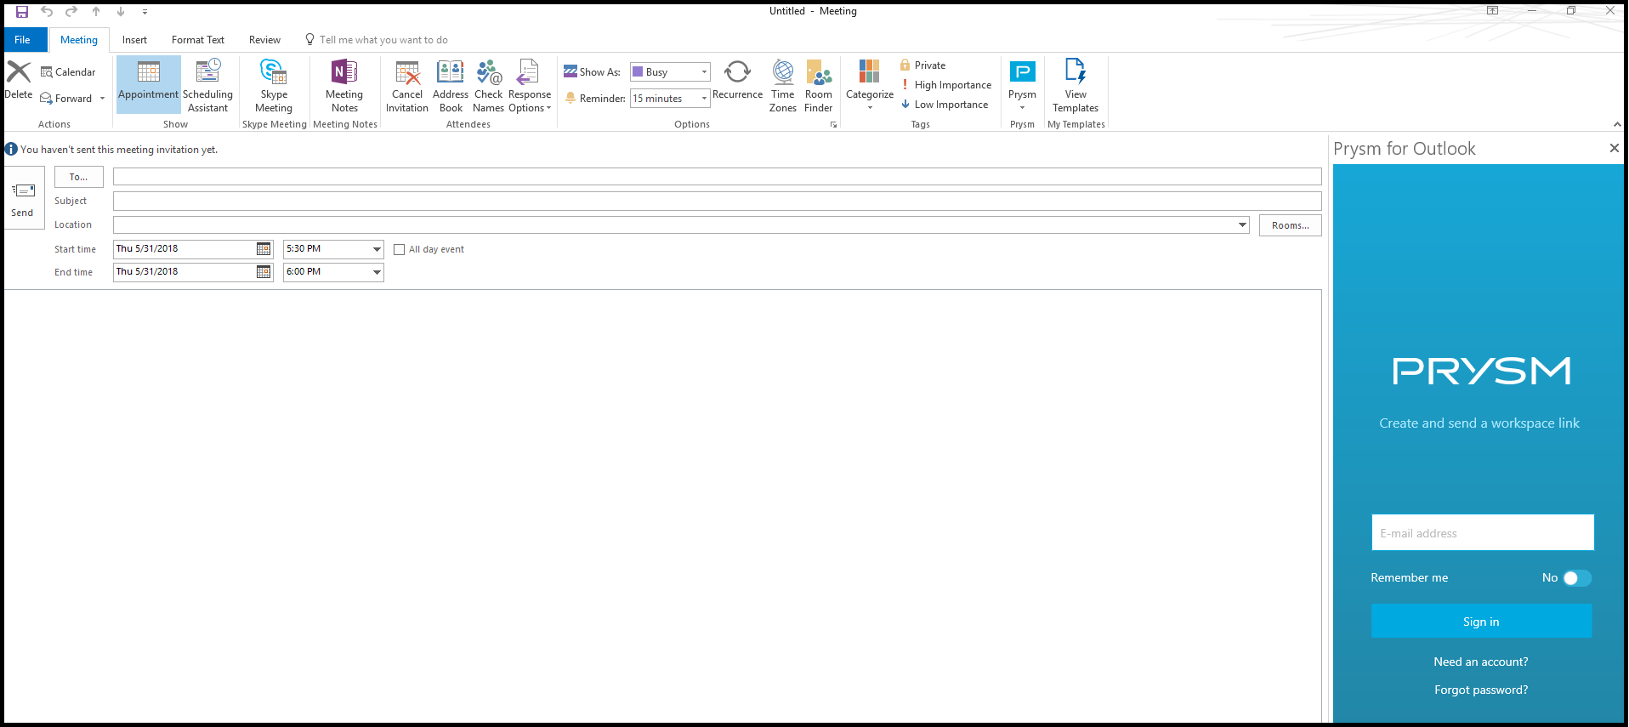
Task: Add a Skype Meeting
Action: [x=274, y=84]
